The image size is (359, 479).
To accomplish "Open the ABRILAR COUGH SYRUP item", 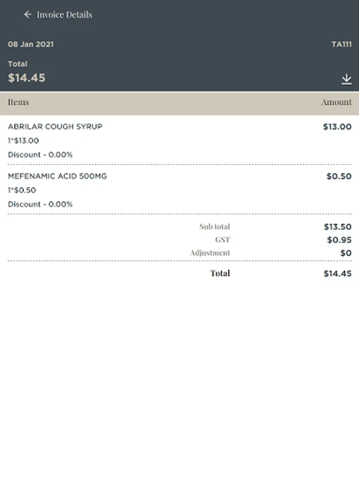I will (x=55, y=127).
